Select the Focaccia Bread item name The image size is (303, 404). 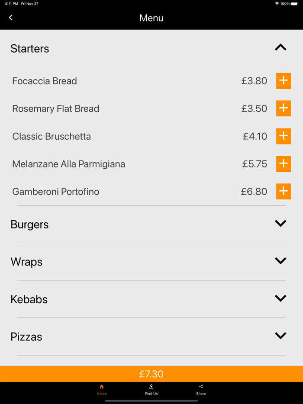pyautogui.click(x=45, y=81)
